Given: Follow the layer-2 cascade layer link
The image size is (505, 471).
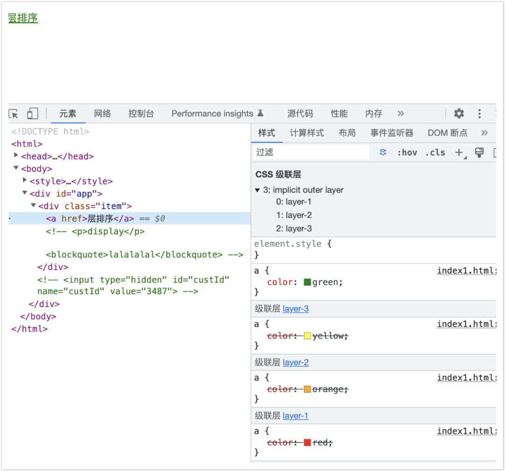Looking at the screenshot, I should 296,362.
